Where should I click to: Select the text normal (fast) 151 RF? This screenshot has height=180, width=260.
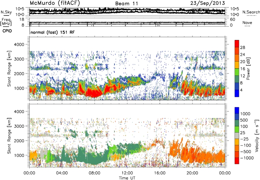coord(53,32)
